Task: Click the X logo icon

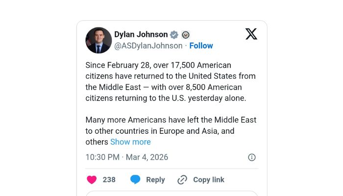Action: click(251, 34)
